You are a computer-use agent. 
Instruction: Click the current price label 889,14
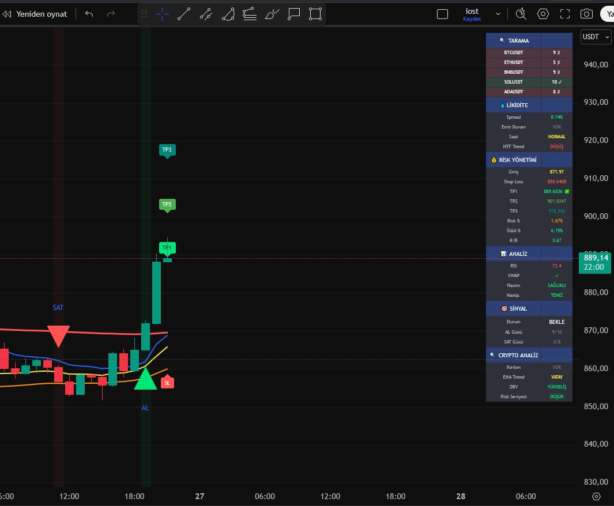pos(595,263)
